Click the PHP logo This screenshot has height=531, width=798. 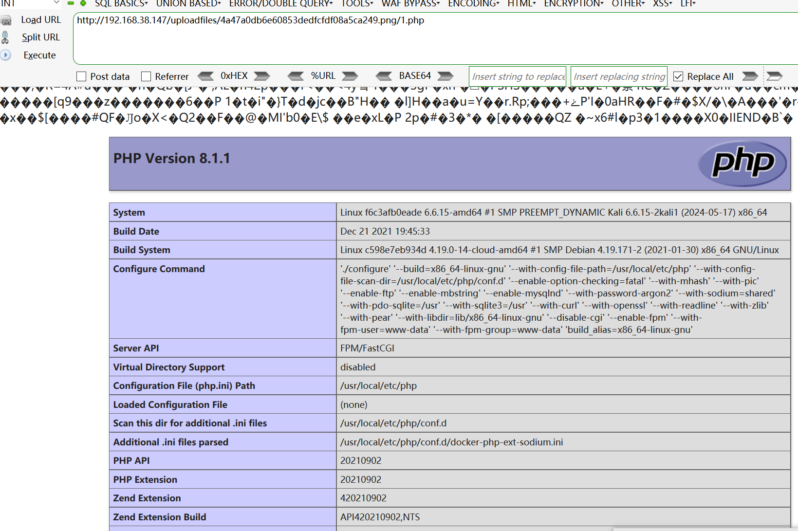[742, 164]
